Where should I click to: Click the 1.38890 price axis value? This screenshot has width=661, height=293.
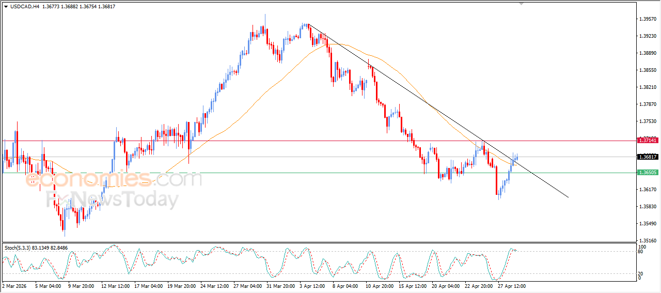648,53
